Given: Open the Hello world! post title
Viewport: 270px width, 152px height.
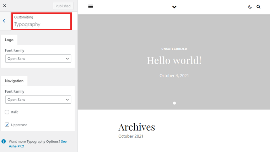Looking at the screenshot, I should [x=174, y=60].
